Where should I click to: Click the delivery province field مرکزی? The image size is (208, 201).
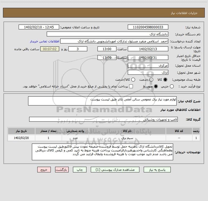(148, 65)
